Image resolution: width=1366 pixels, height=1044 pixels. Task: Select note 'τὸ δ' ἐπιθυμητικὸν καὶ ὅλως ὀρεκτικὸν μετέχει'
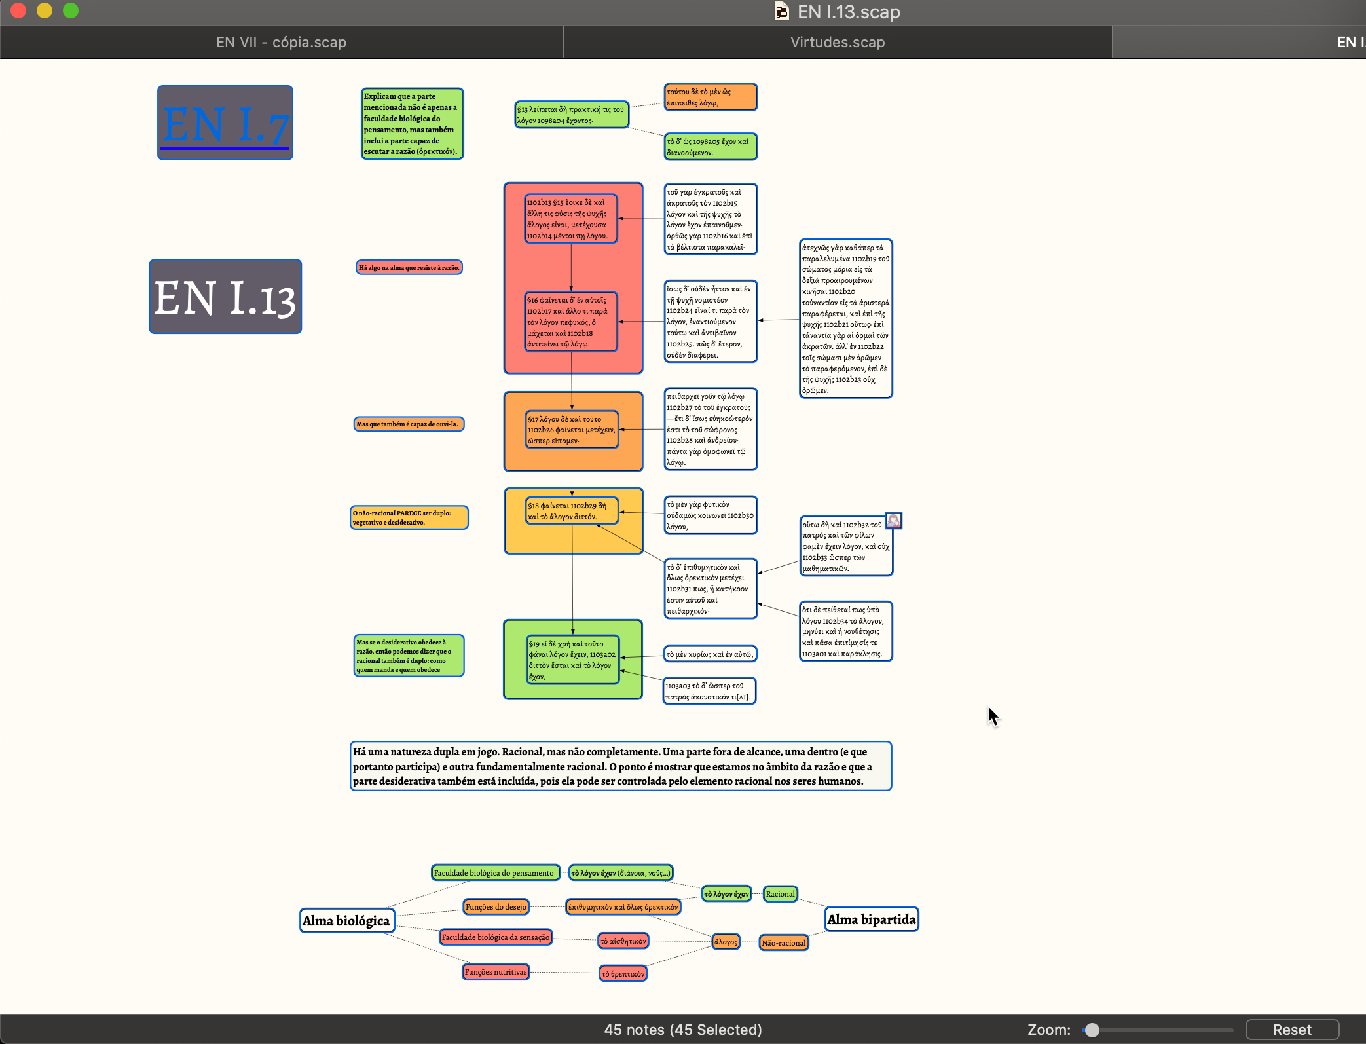(711, 588)
